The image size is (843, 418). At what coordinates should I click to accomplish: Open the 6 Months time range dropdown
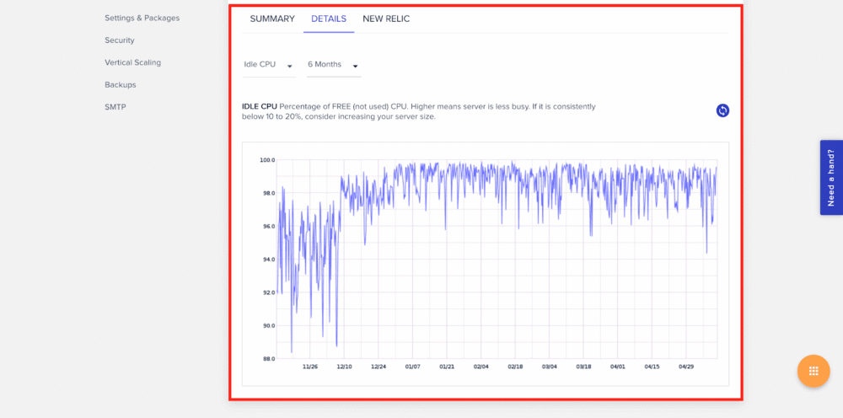click(x=333, y=65)
